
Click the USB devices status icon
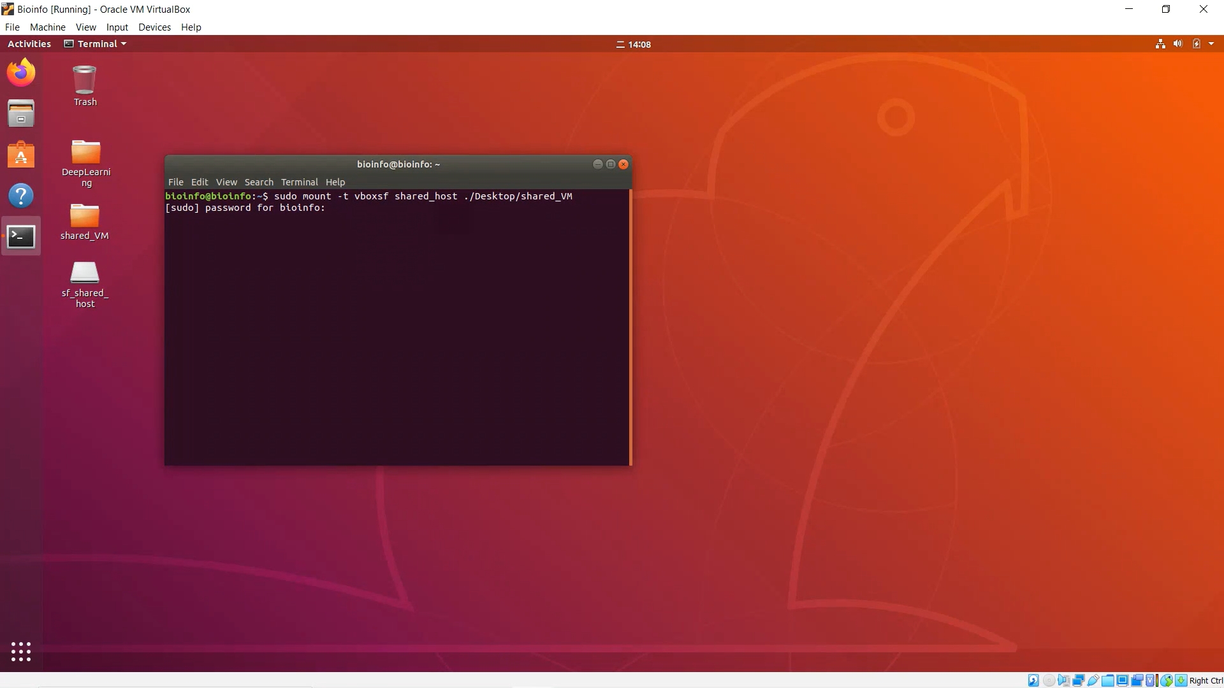click(x=1093, y=680)
